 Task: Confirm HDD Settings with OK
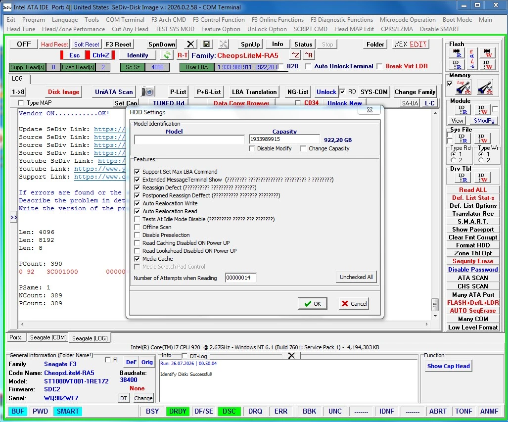313,304
